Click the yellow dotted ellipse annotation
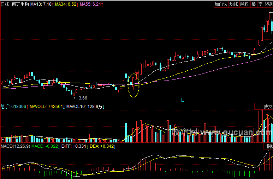The image size is (273, 179). pyautogui.click(x=133, y=84)
